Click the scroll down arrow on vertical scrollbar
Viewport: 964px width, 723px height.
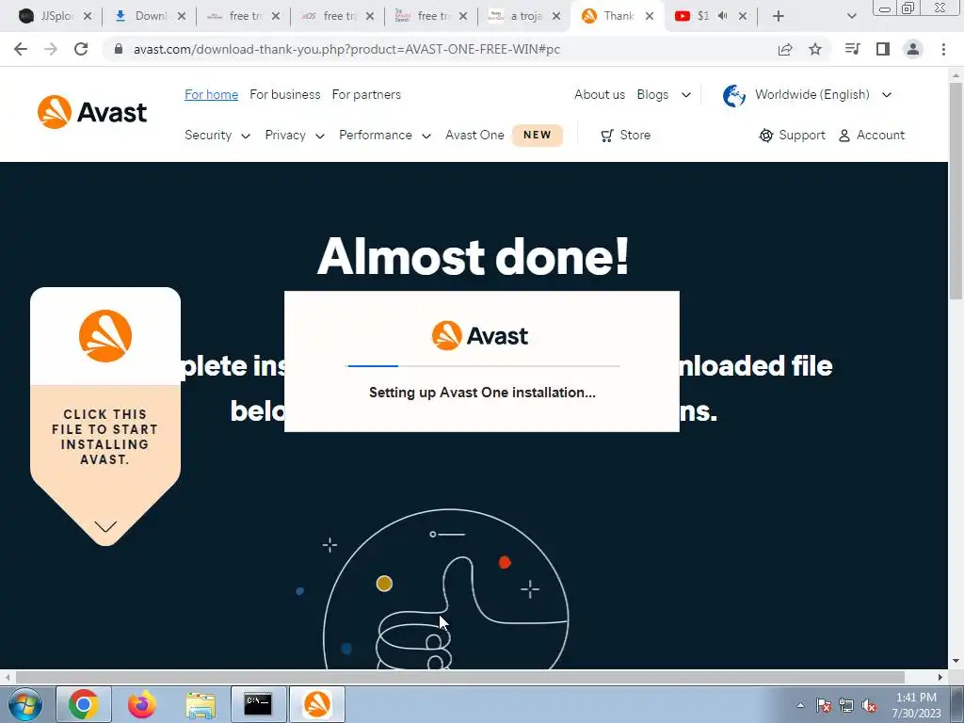956,661
